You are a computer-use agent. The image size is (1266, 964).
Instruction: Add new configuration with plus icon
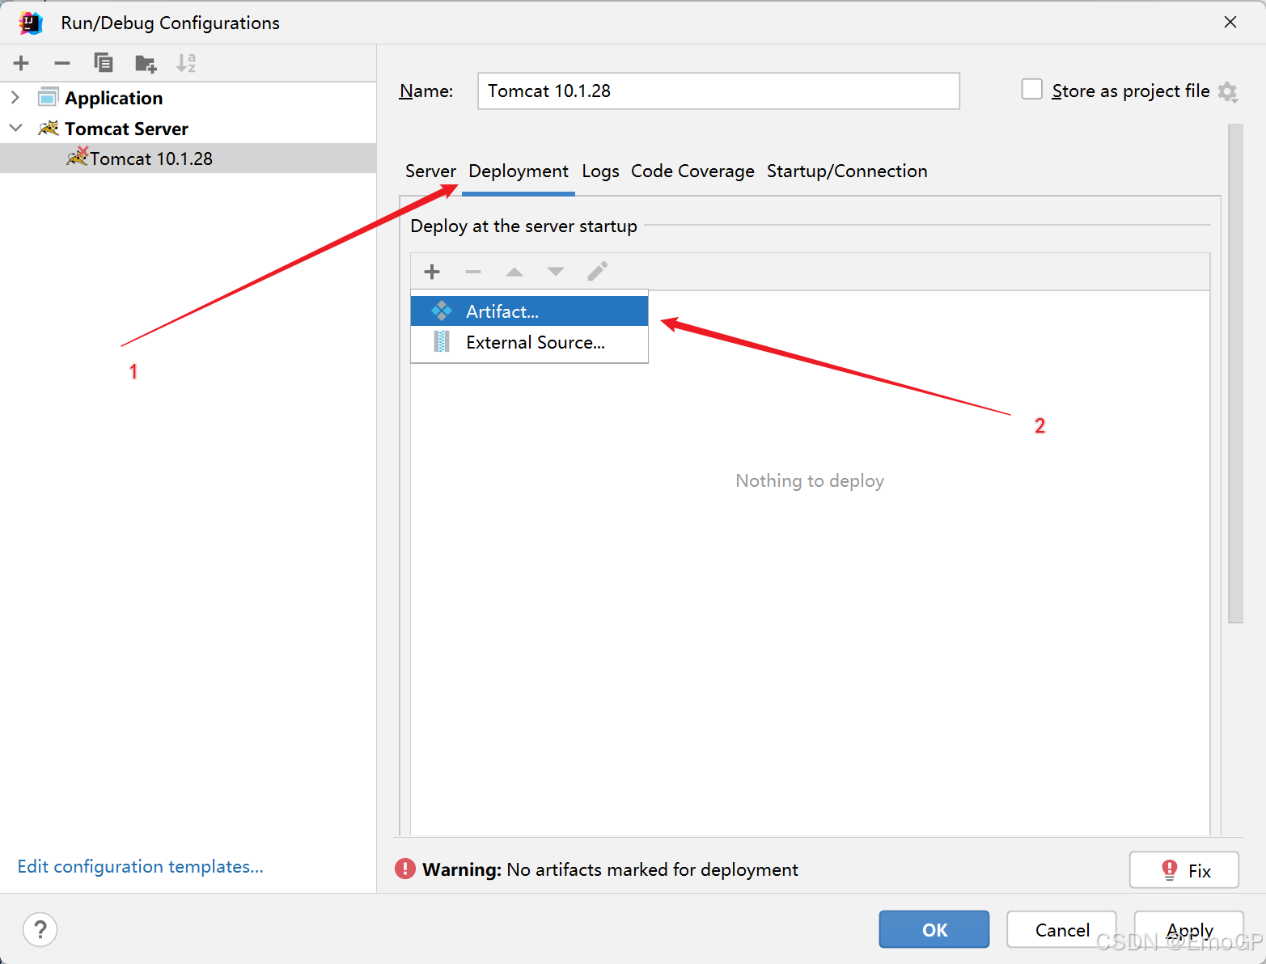click(x=21, y=63)
